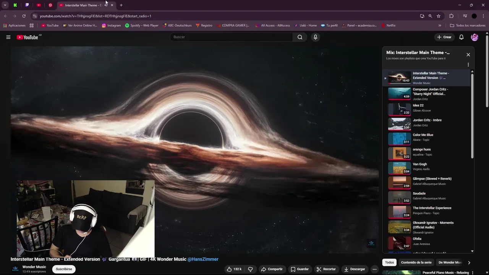The width and height of the screenshot is (489, 275).
Task: Play The Interstellar Experience item
Action: (427, 211)
